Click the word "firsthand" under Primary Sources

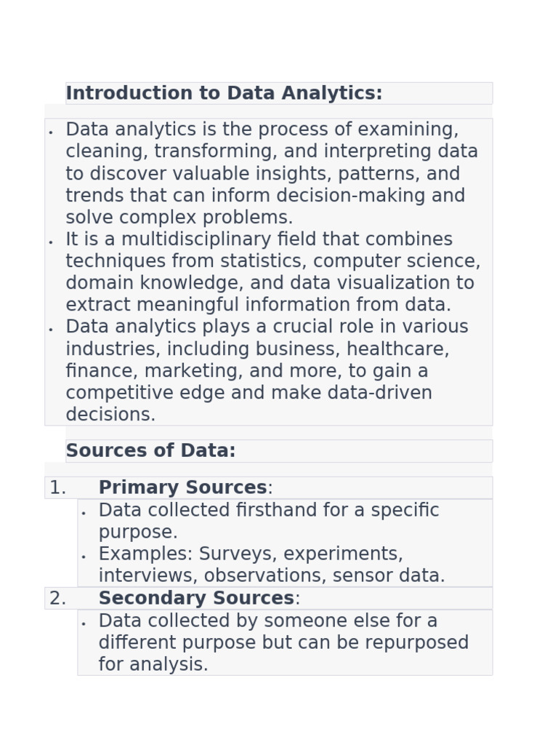click(x=278, y=511)
